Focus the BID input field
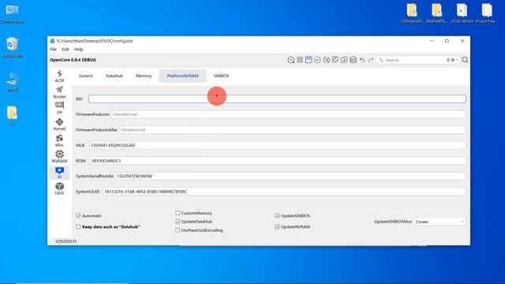This screenshot has height=284, width=505. [x=277, y=99]
